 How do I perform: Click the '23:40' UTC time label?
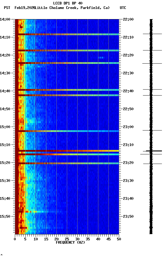[128, 199]
